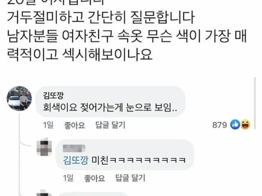Open the 김또깡 name on top comment
Screen dimensions: 262x196
pyautogui.click(x=53, y=96)
